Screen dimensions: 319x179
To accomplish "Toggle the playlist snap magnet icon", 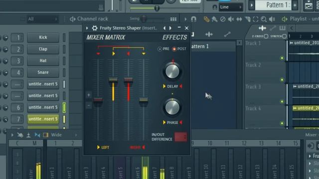I will pos(193,19).
